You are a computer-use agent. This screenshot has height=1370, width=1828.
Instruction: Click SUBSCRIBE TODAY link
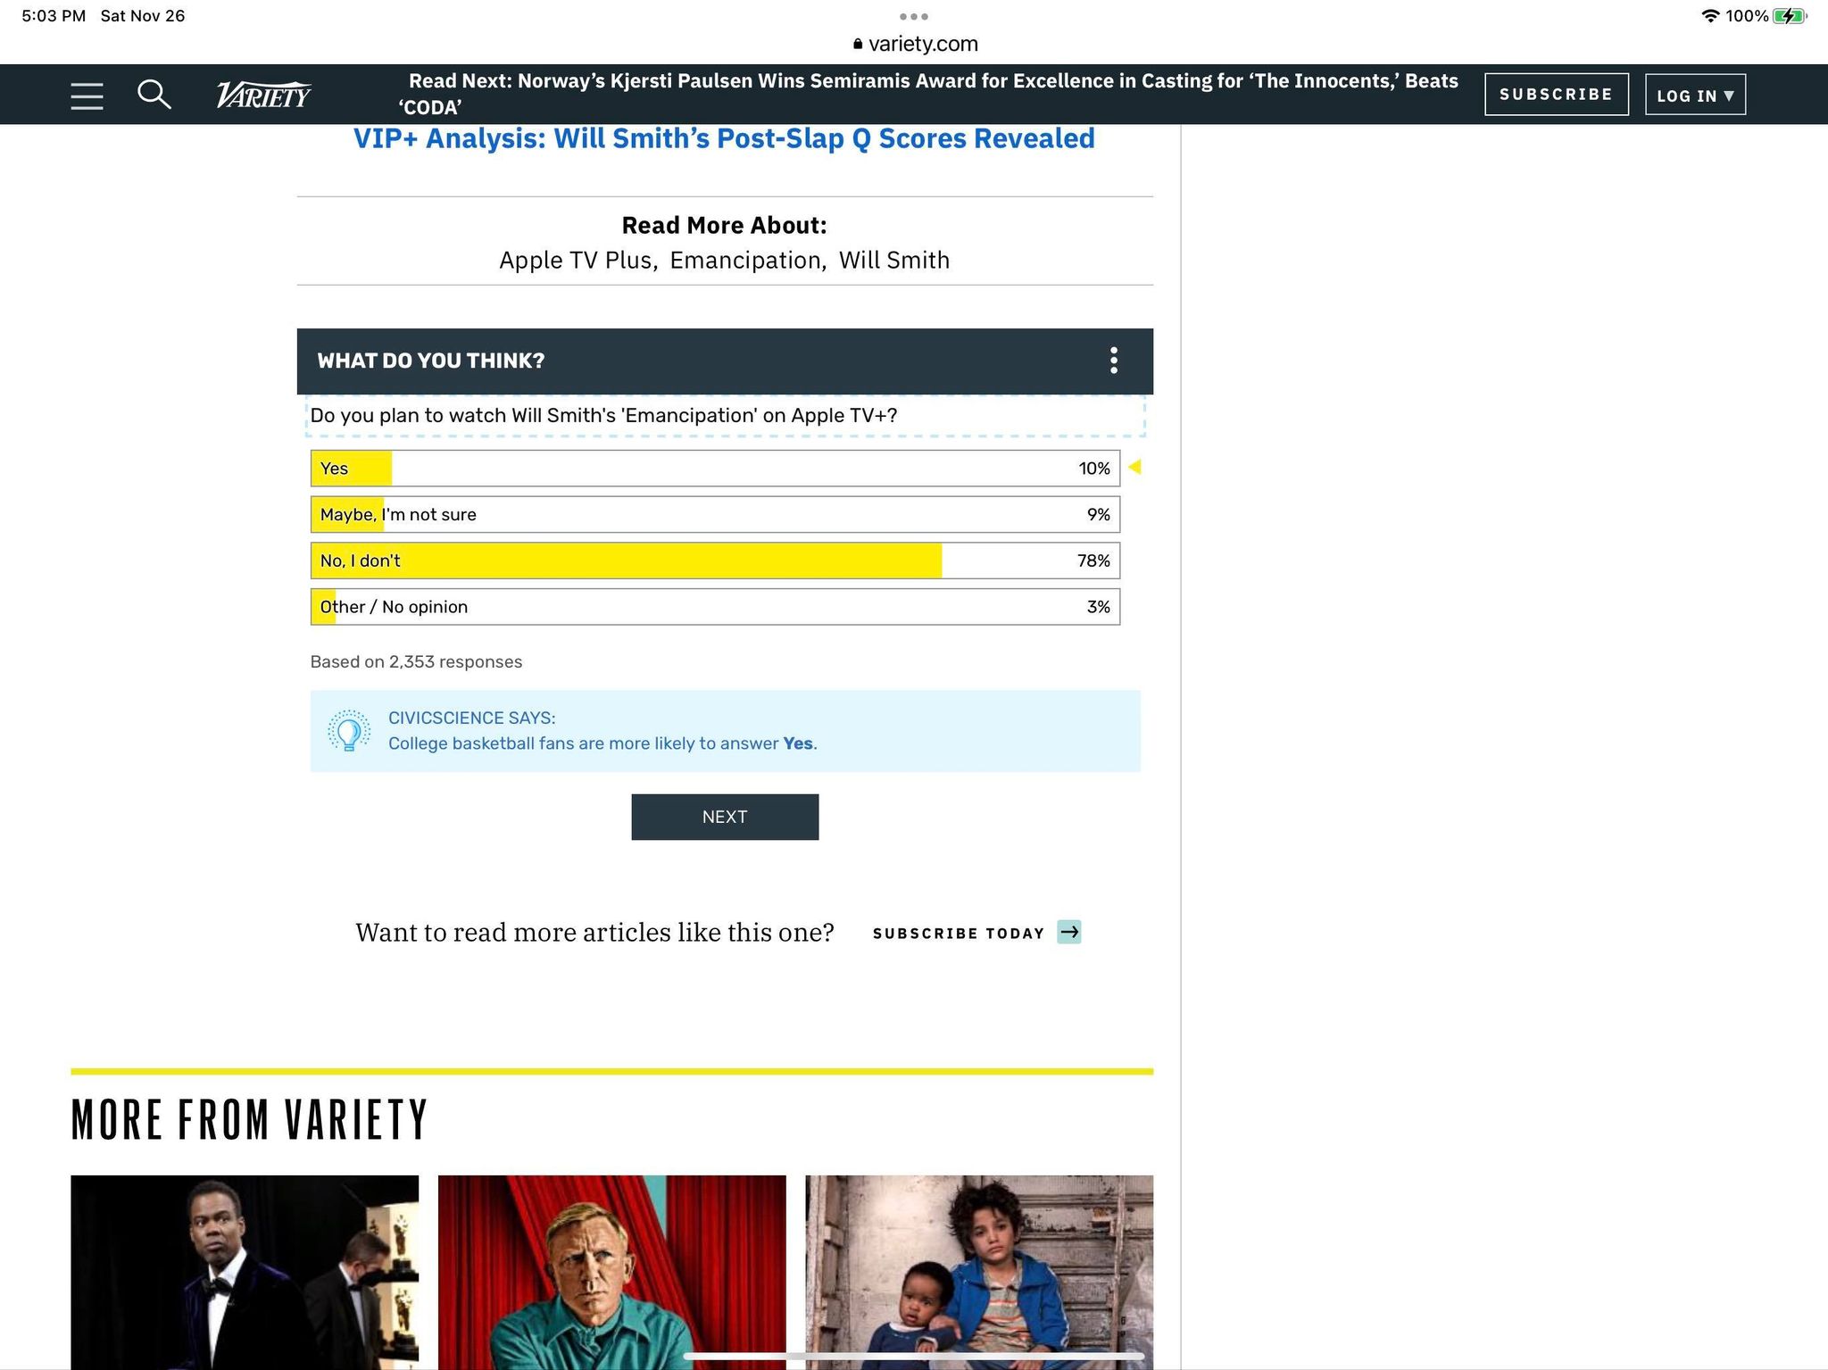tap(959, 933)
